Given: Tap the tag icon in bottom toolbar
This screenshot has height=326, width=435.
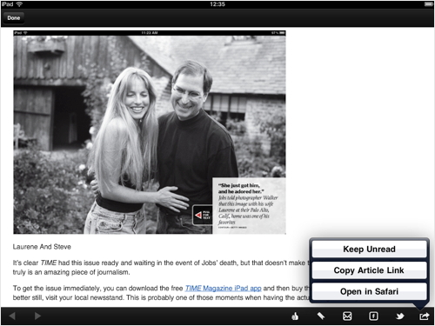Looking at the screenshot, I should [321, 316].
